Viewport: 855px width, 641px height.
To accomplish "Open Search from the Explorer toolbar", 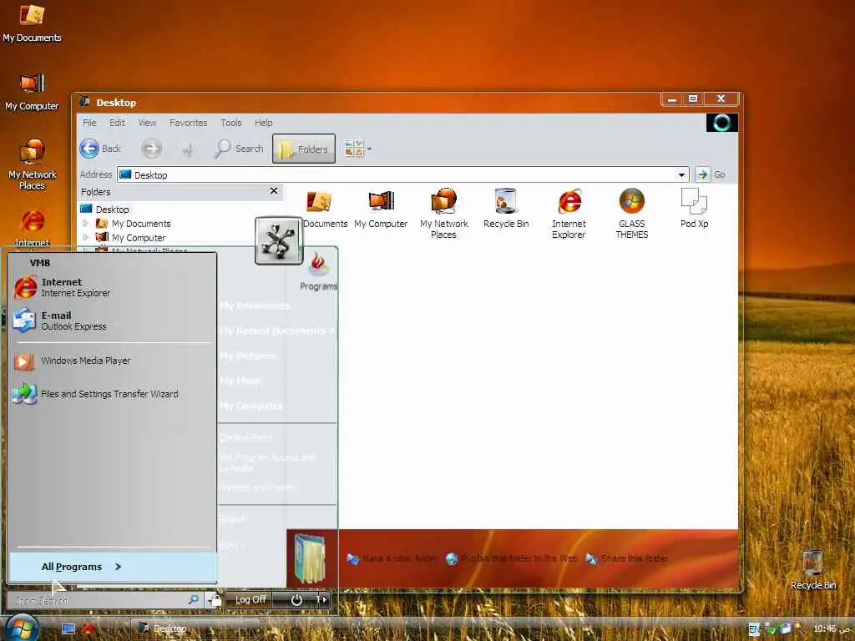I will pos(239,149).
